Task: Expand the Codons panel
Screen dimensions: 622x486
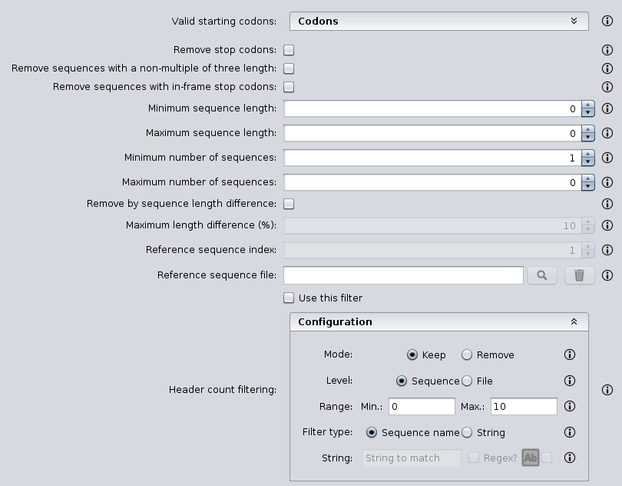Action: click(x=574, y=22)
